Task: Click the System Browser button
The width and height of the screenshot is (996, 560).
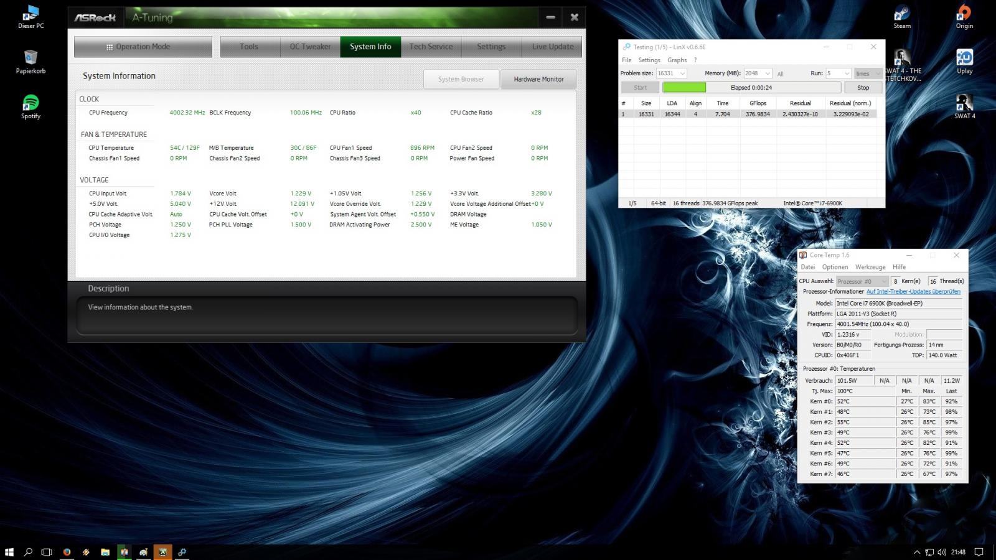Action: (x=461, y=79)
